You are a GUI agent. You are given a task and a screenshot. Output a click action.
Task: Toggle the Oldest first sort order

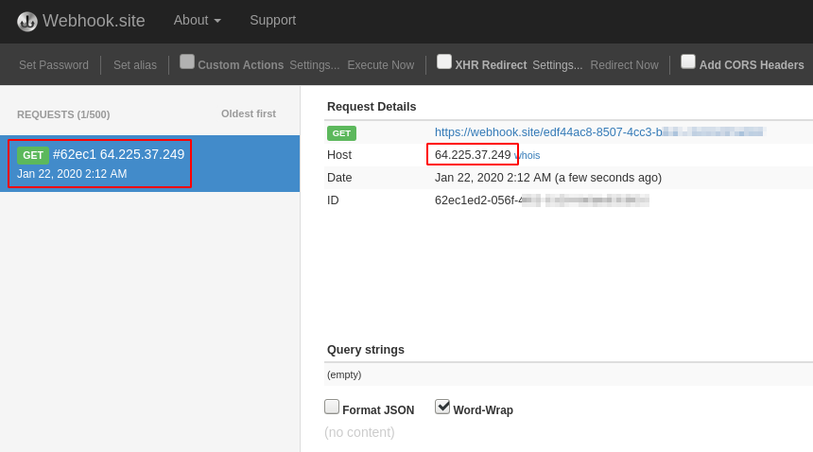click(249, 114)
